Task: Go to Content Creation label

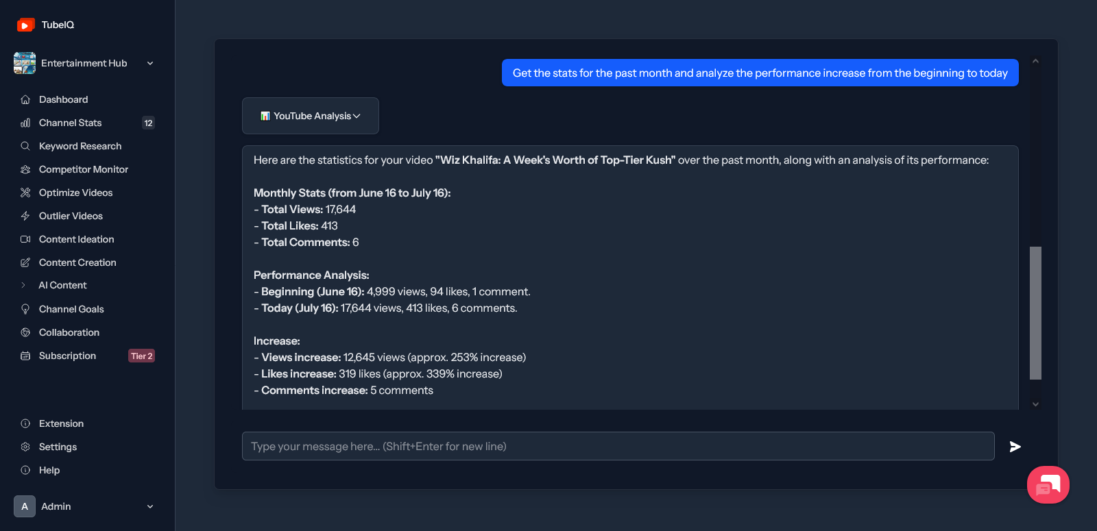Action: [77, 262]
